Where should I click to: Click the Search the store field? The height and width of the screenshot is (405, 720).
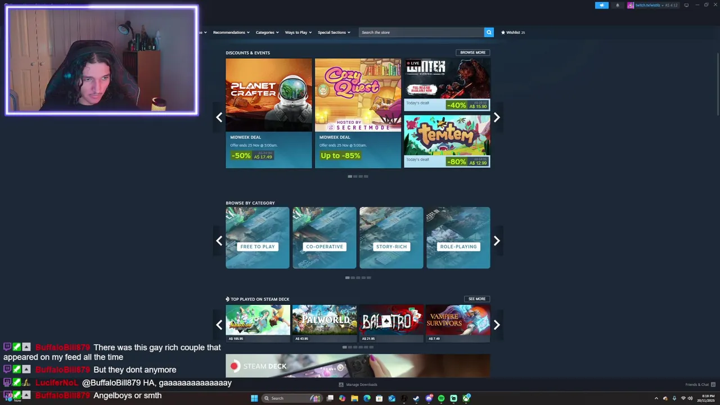[x=421, y=32]
